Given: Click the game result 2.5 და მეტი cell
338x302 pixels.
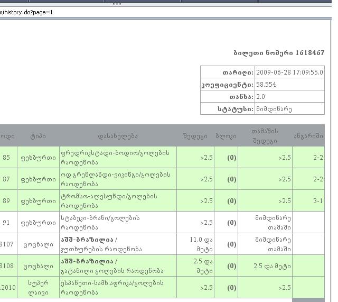Looking at the screenshot, I should (x=265, y=266).
